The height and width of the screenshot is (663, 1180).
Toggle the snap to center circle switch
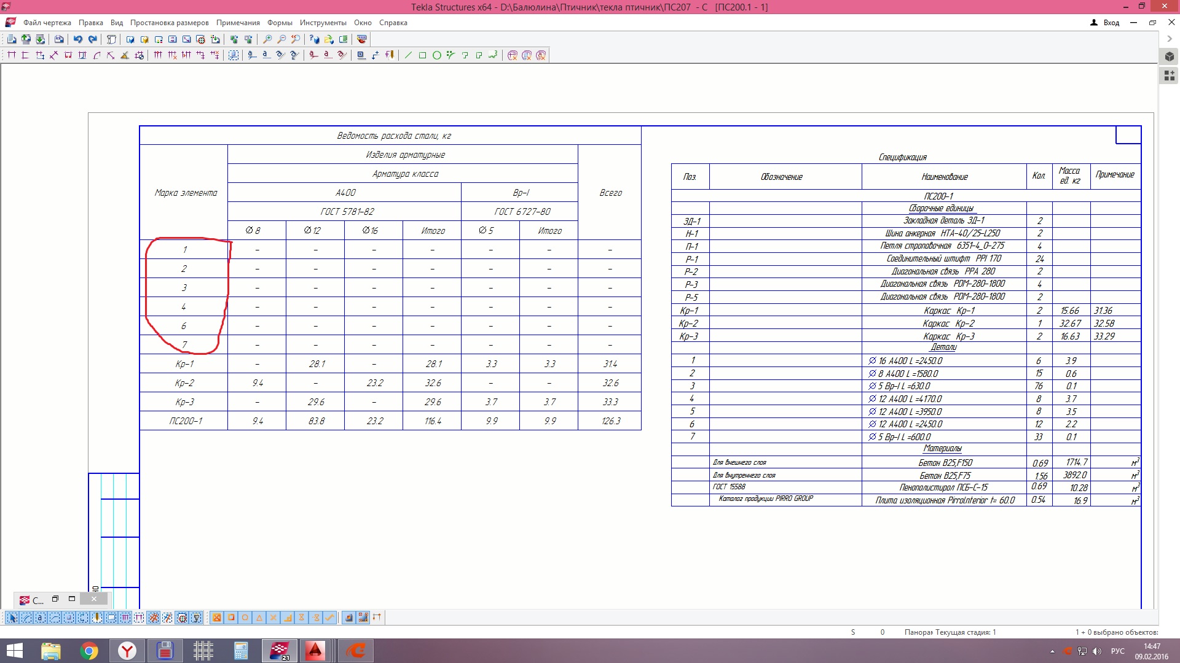click(x=245, y=618)
